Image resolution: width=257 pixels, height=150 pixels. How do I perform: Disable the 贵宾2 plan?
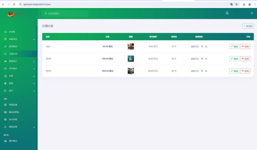coord(245,59)
